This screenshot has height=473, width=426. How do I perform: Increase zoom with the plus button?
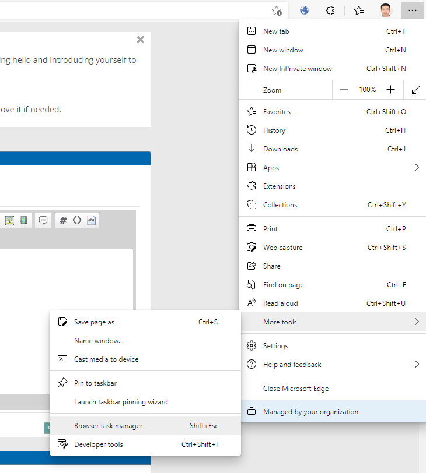click(390, 90)
